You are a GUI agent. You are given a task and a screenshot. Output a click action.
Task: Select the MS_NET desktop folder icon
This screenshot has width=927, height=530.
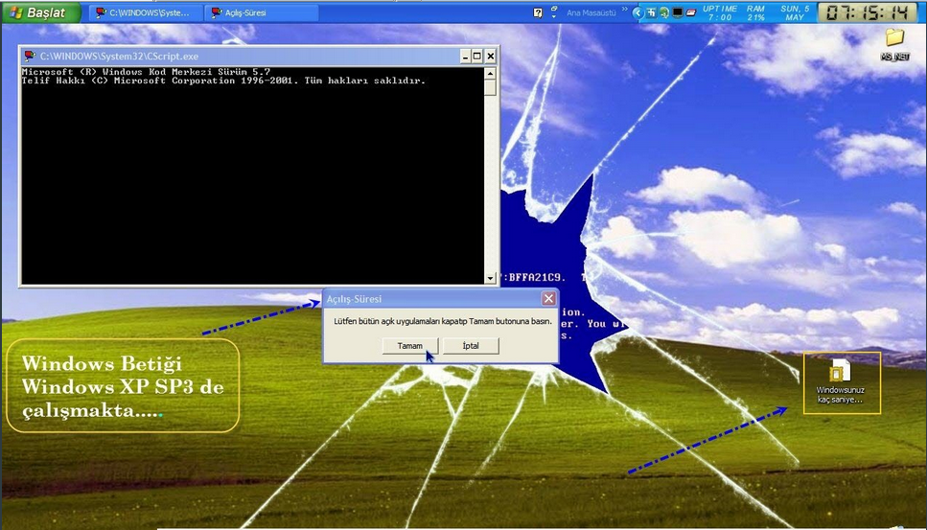[895, 44]
